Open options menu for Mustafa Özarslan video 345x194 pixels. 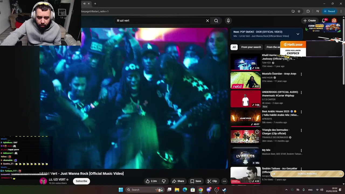coord(301,74)
